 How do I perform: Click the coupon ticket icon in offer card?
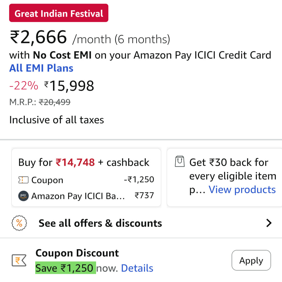click(23, 180)
